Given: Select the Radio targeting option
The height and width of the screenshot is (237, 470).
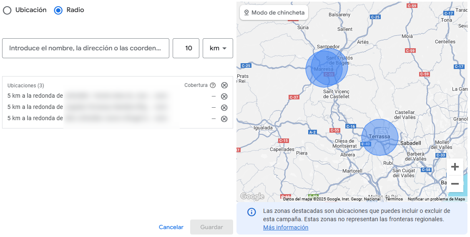Looking at the screenshot, I should coord(58,10).
